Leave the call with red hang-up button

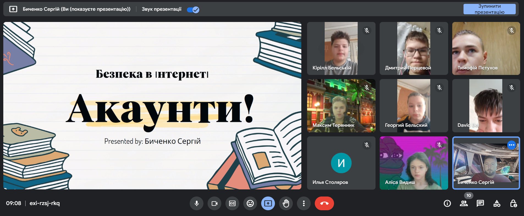point(324,203)
